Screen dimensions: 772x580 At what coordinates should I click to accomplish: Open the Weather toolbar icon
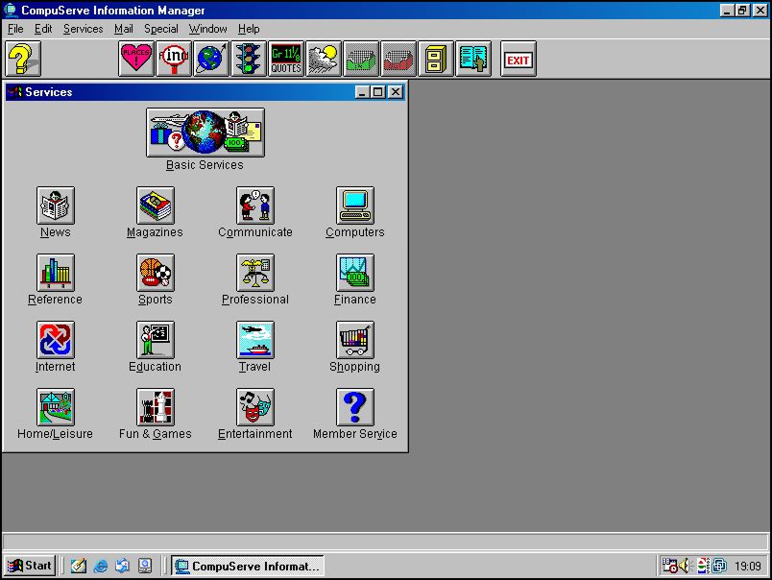324,60
